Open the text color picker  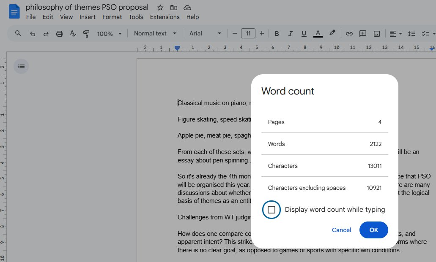[318, 34]
